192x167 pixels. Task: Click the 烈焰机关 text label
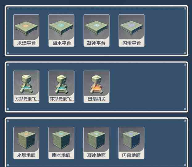(97, 99)
